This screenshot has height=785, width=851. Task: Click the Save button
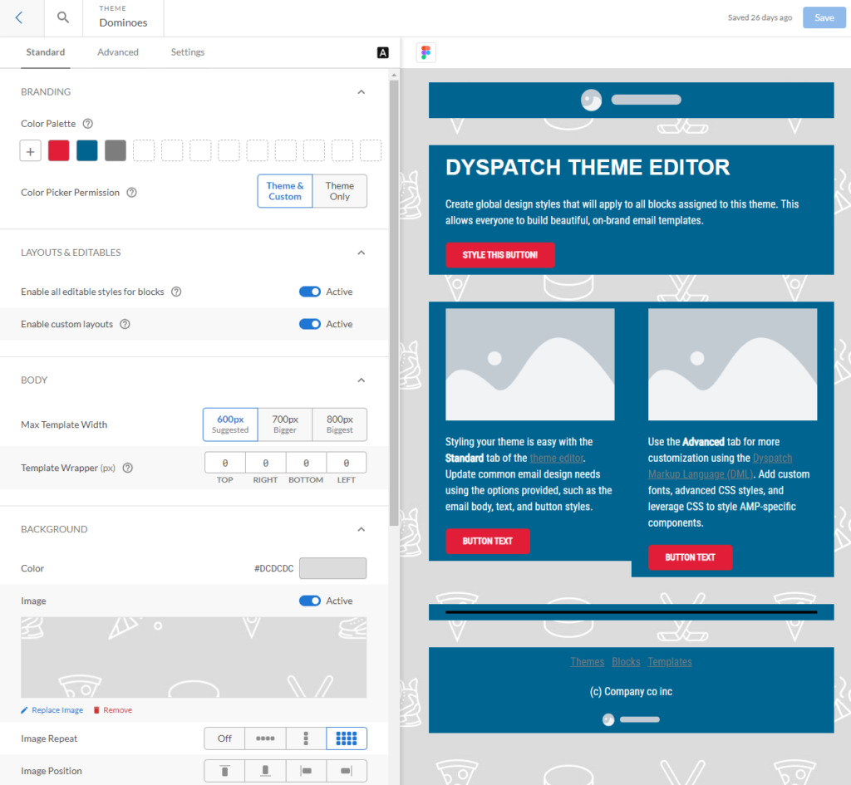(824, 18)
